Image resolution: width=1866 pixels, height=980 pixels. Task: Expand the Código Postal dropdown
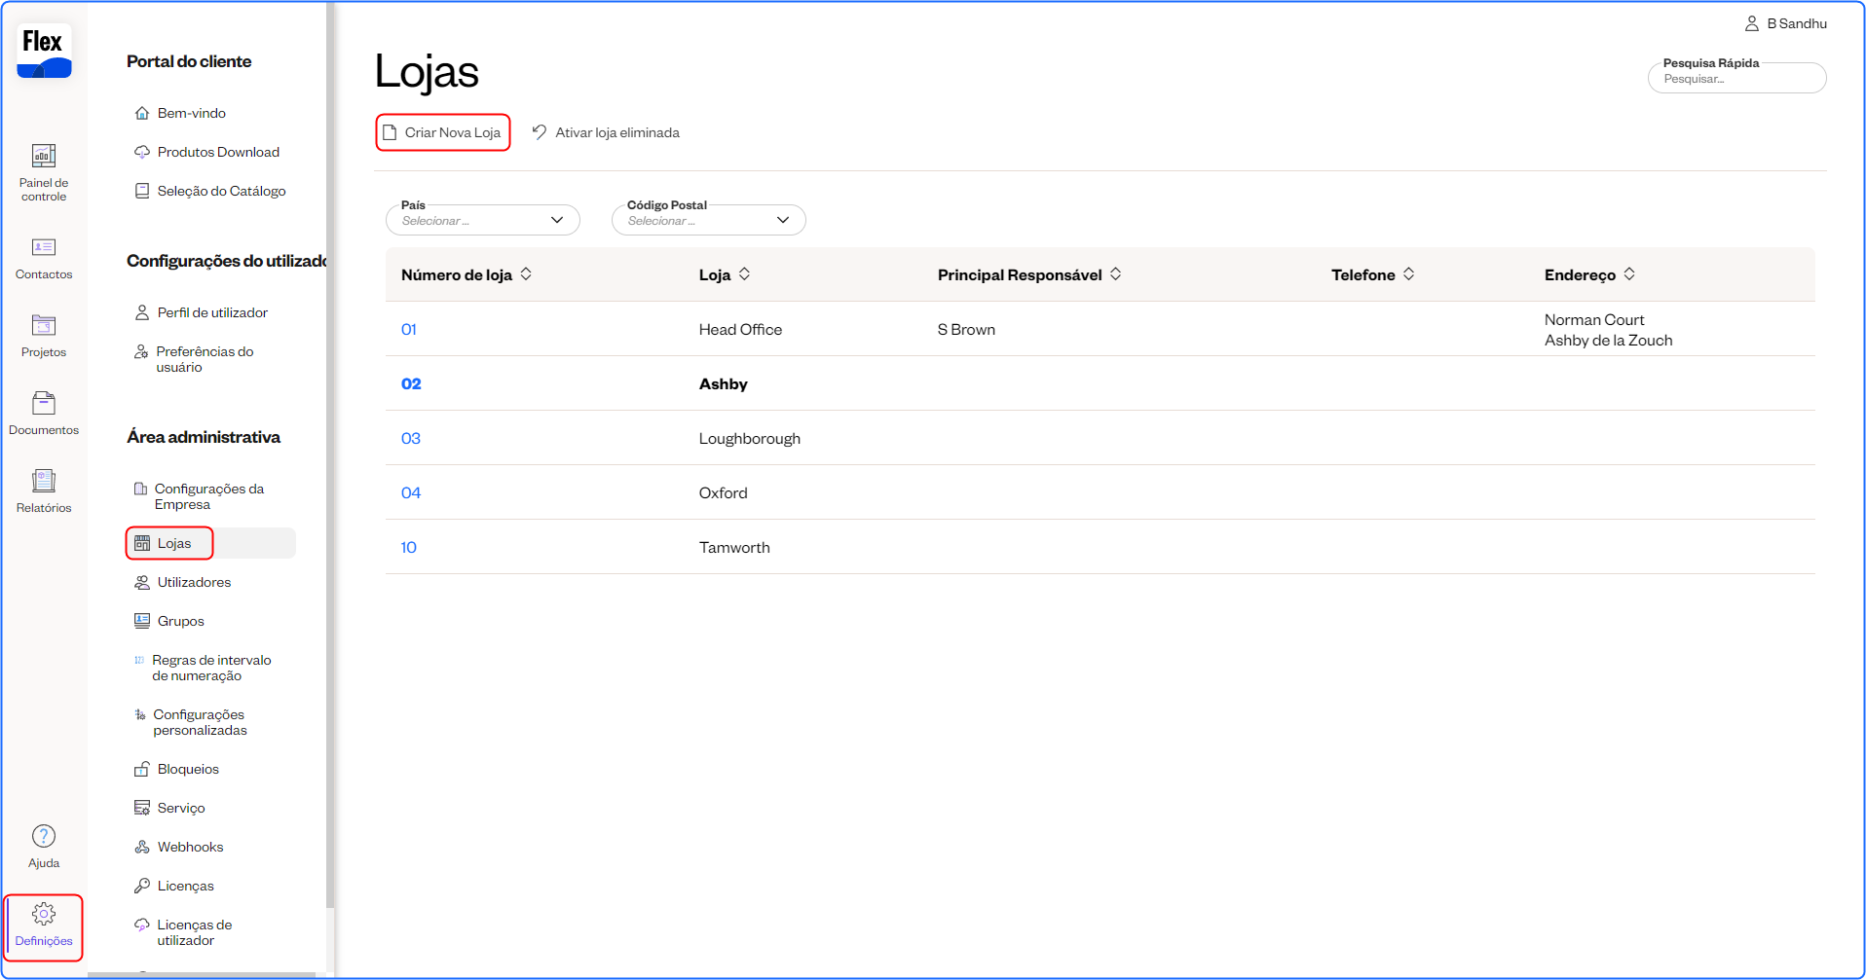708,220
